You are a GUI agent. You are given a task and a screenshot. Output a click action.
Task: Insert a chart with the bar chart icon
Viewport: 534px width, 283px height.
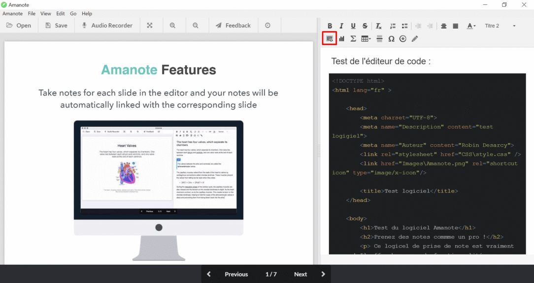coord(341,39)
